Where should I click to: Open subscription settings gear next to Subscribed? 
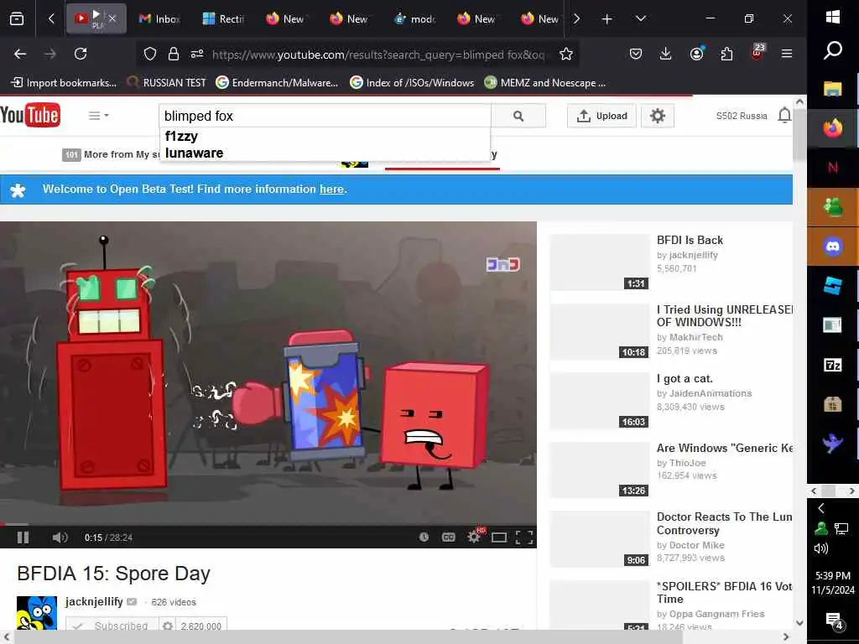[x=168, y=626]
